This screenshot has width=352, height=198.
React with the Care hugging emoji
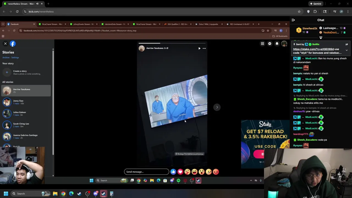pyautogui.click(x=187, y=172)
